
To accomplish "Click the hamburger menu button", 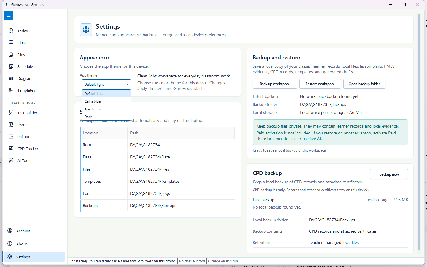I will (x=9, y=15).
